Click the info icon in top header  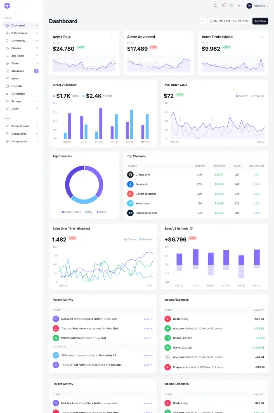[x=231, y=6]
